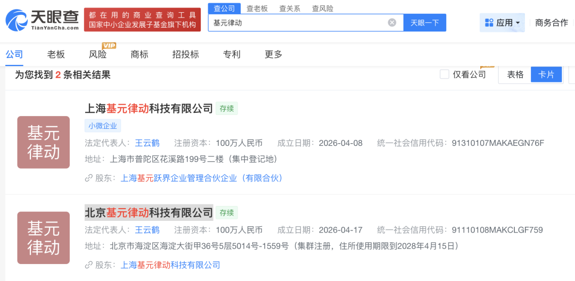Viewport: 575px width, 281px height.
Task: Open 北京基元律动科技有限公司 company title
Action: [149, 212]
